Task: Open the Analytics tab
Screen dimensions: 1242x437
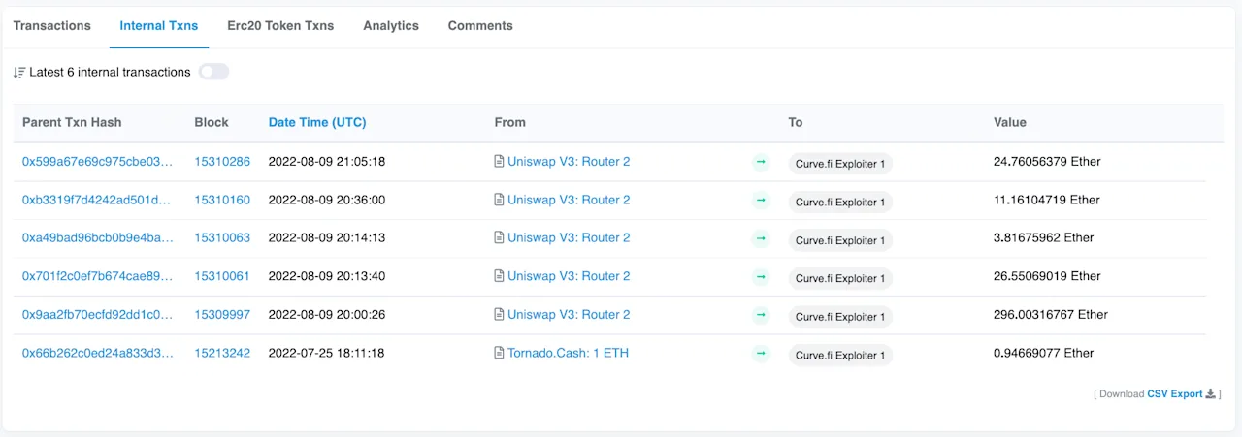Action: click(x=391, y=25)
